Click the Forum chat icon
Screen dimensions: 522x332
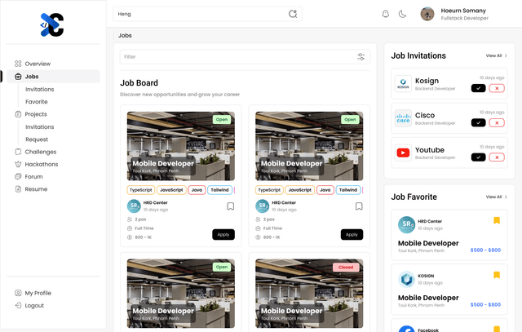(18, 176)
